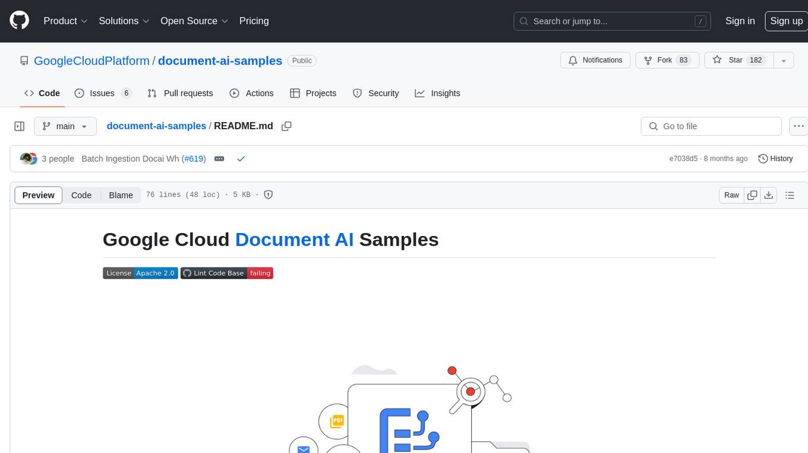Expand the commit message details ellipsis
The height and width of the screenshot is (453, 808).
pyautogui.click(x=219, y=159)
